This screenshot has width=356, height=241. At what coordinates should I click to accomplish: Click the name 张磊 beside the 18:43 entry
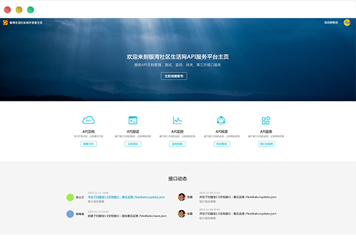[x=190, y=213]
